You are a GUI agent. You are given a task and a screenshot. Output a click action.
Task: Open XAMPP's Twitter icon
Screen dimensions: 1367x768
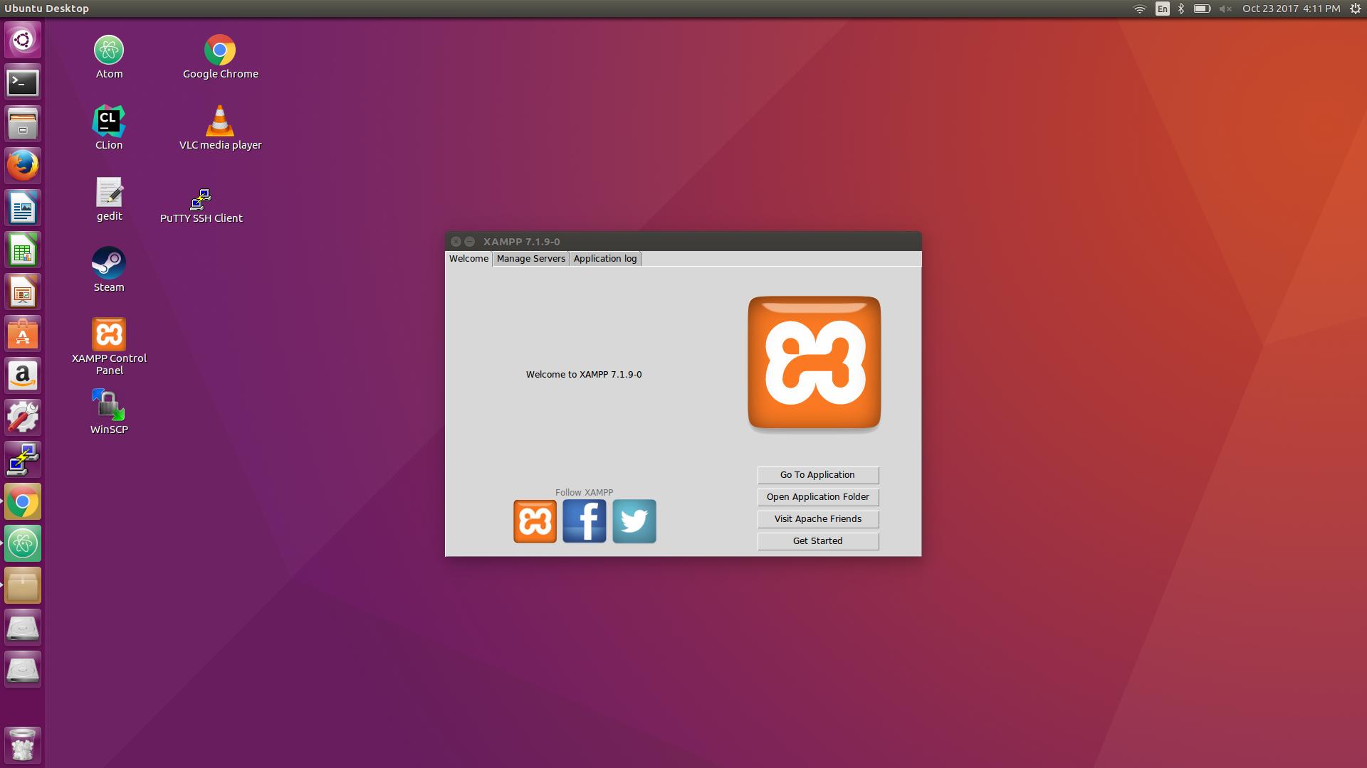tap(634, 521)
